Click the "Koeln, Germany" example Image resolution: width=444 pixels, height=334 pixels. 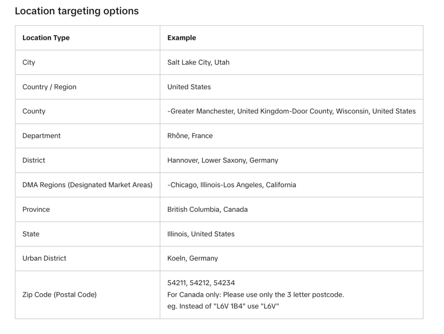(193, 258)
